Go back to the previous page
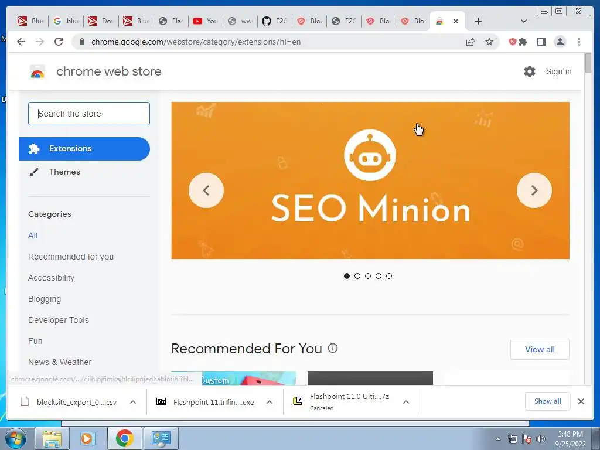The image size is (600, 450). point(21,42)
